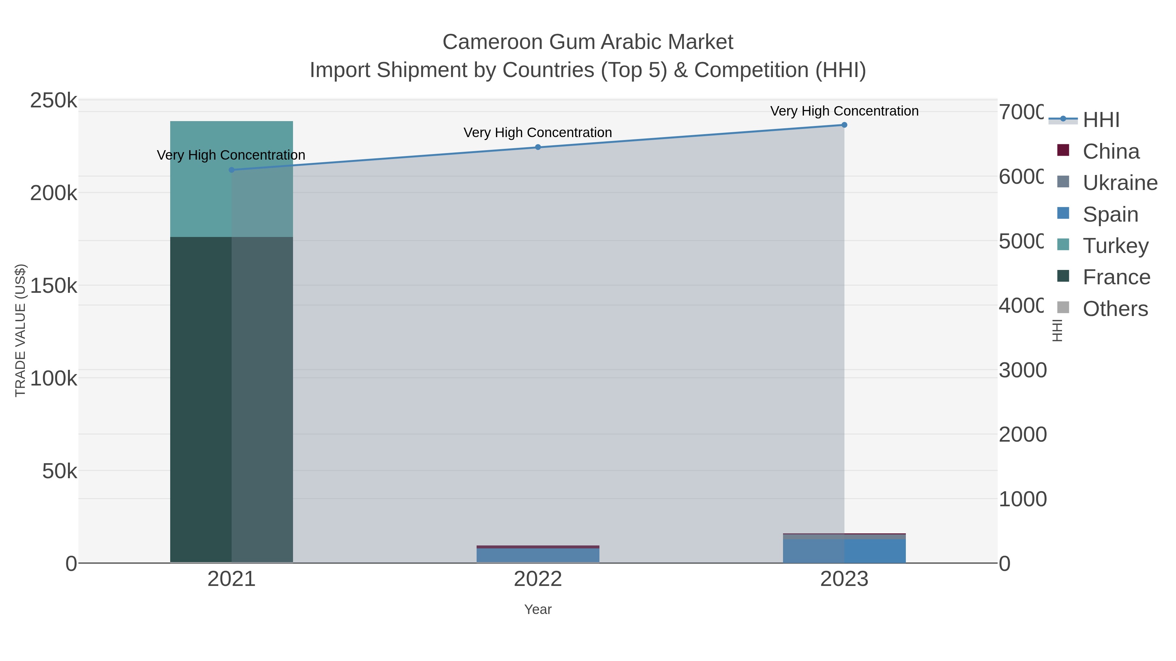Click the Very High Concentration label above 2023
Image resolution: width=1176 pixels, height=661 pixels.
tap(844, 111)
